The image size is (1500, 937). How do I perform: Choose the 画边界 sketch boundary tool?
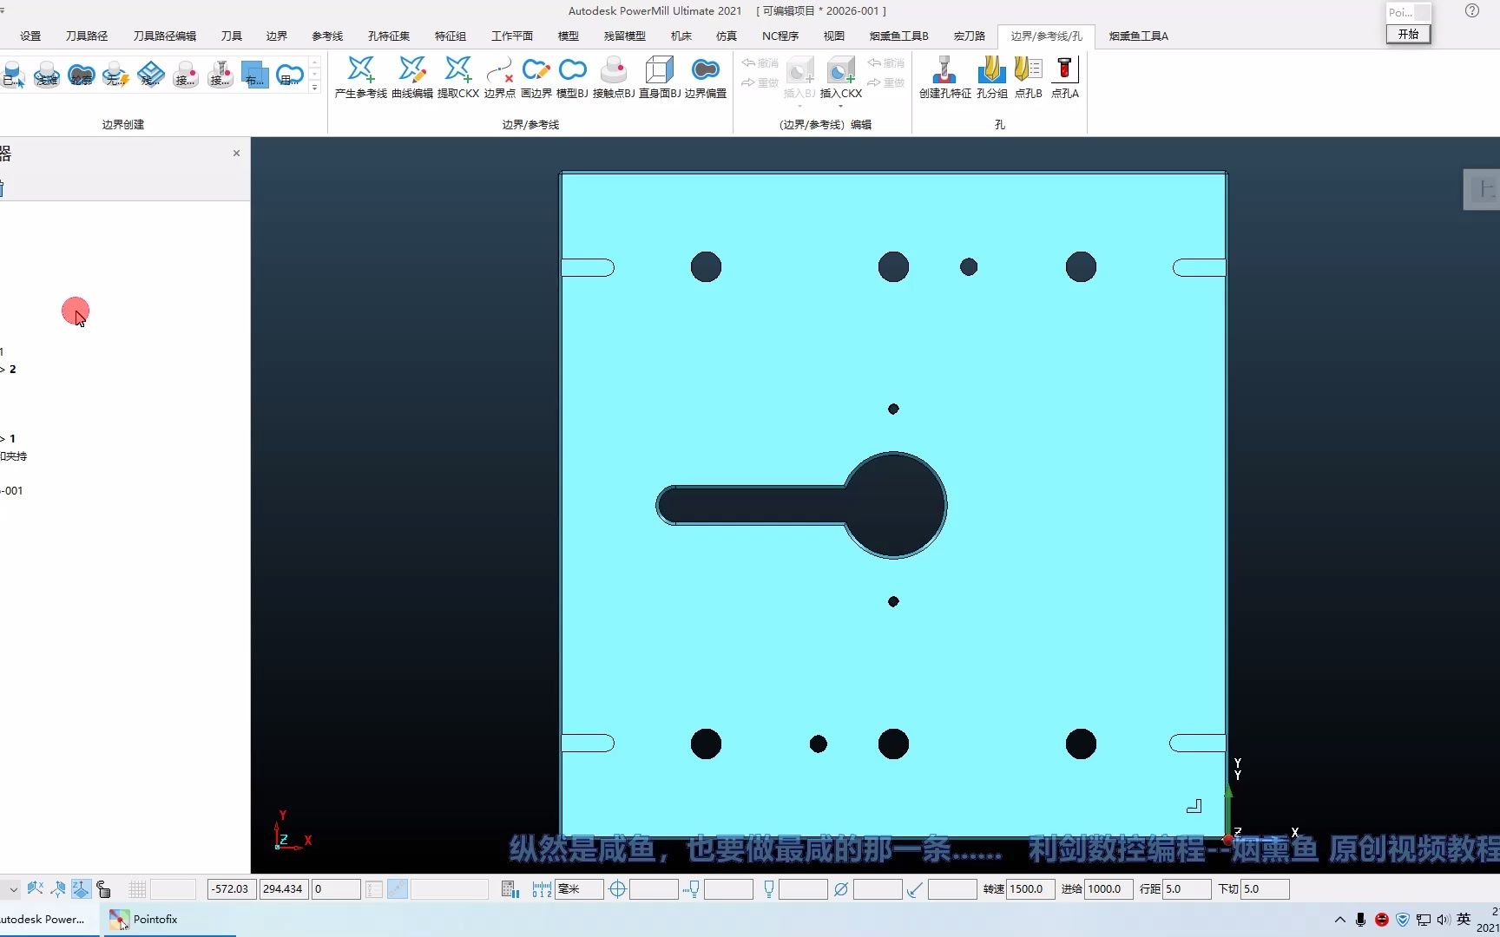[536, 76]
